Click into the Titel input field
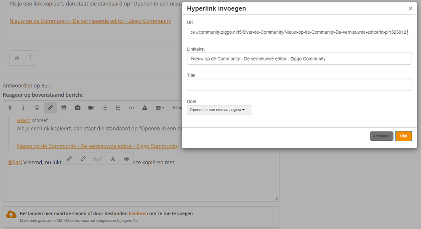The width and height of the screenshot is (421, 229). 299,85
